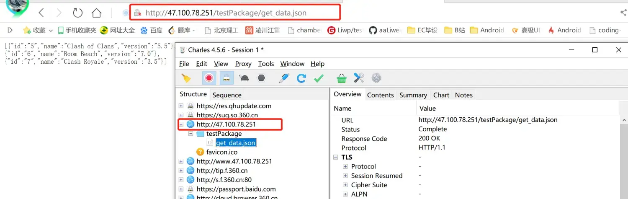The height and width of the screenshot is (199, 628).
Task: Expand the Cipher Suite row
Action: pyautogui.click(x=345, y=185)
